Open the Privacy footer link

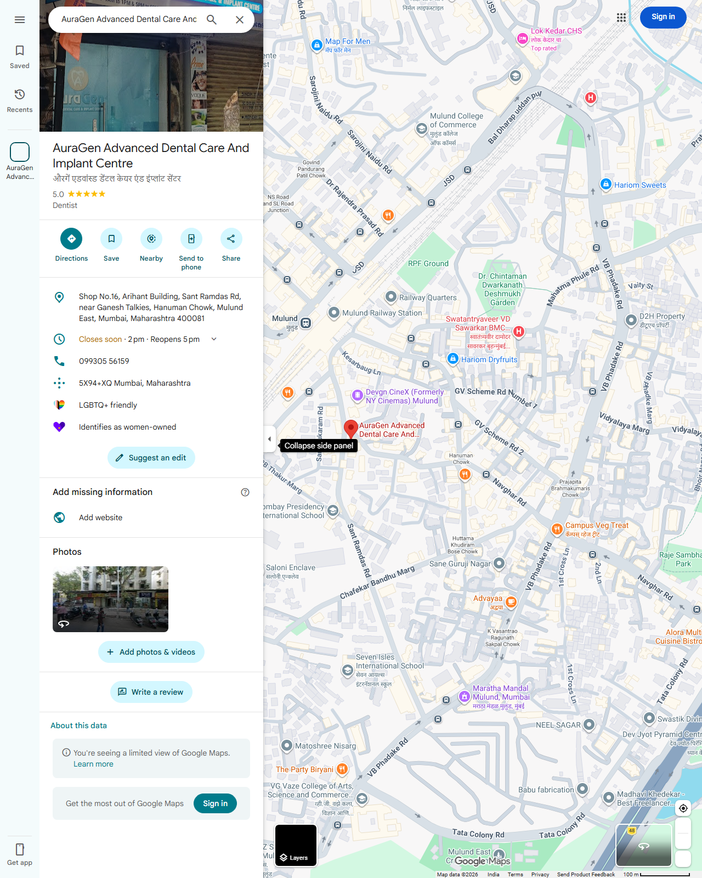(x=540, y=874)
